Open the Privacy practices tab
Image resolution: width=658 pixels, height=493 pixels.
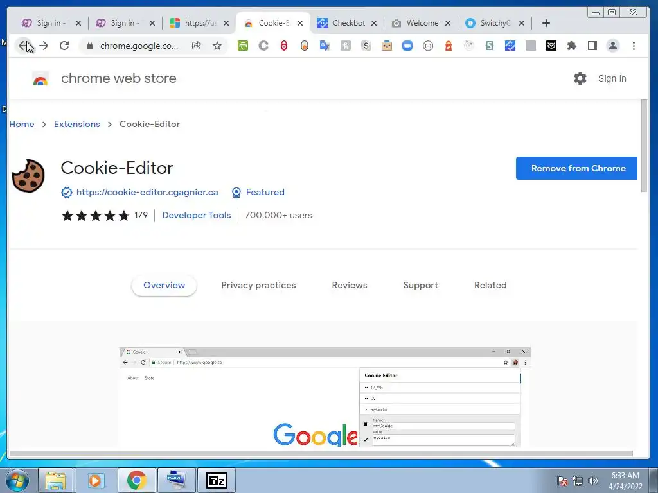(x=258, y=285)
